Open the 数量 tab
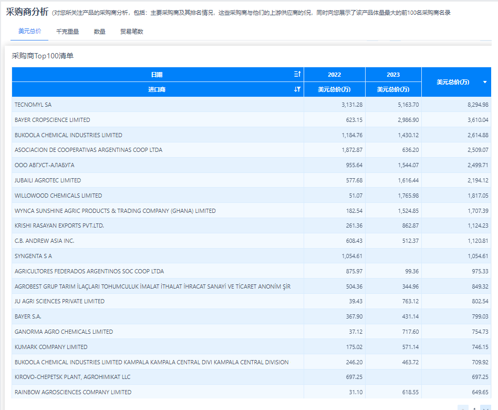The width and height of the screenshot is (498, 410). (99, 32)
